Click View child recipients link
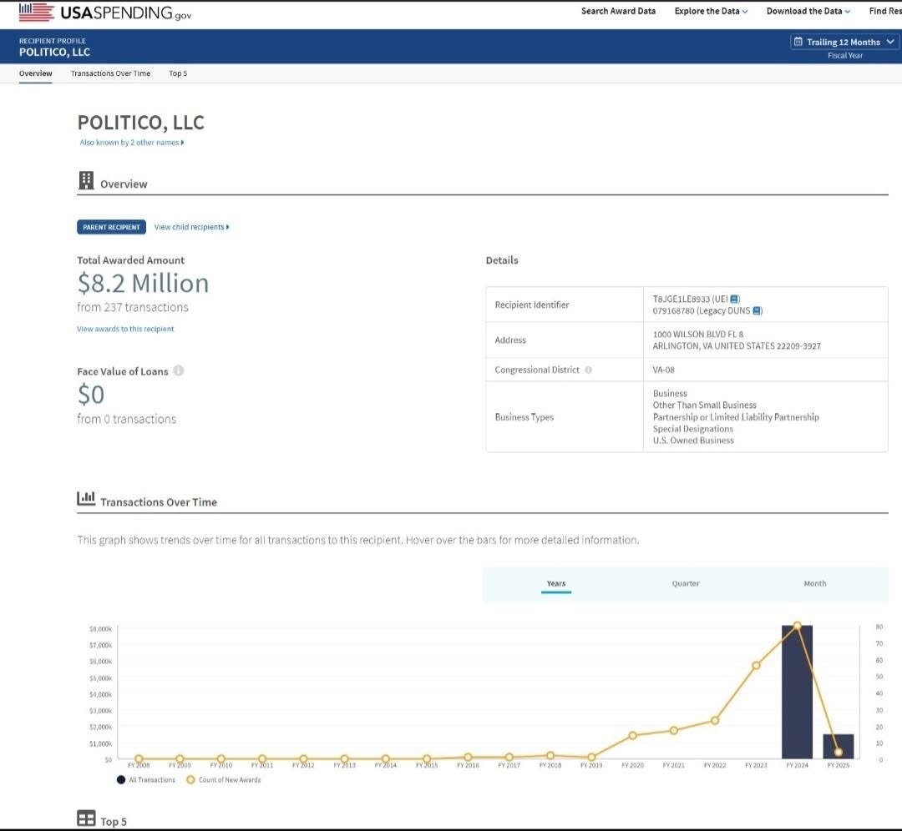 (191, 227)
